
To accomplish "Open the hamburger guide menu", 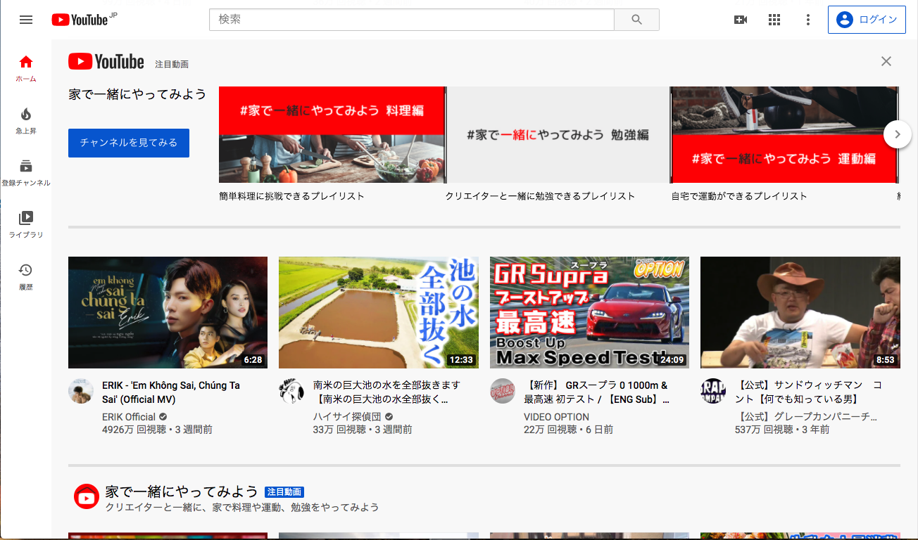I will tap(26, 20).
